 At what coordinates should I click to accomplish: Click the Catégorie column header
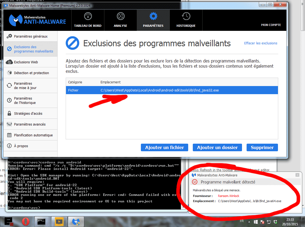point(75,82)
